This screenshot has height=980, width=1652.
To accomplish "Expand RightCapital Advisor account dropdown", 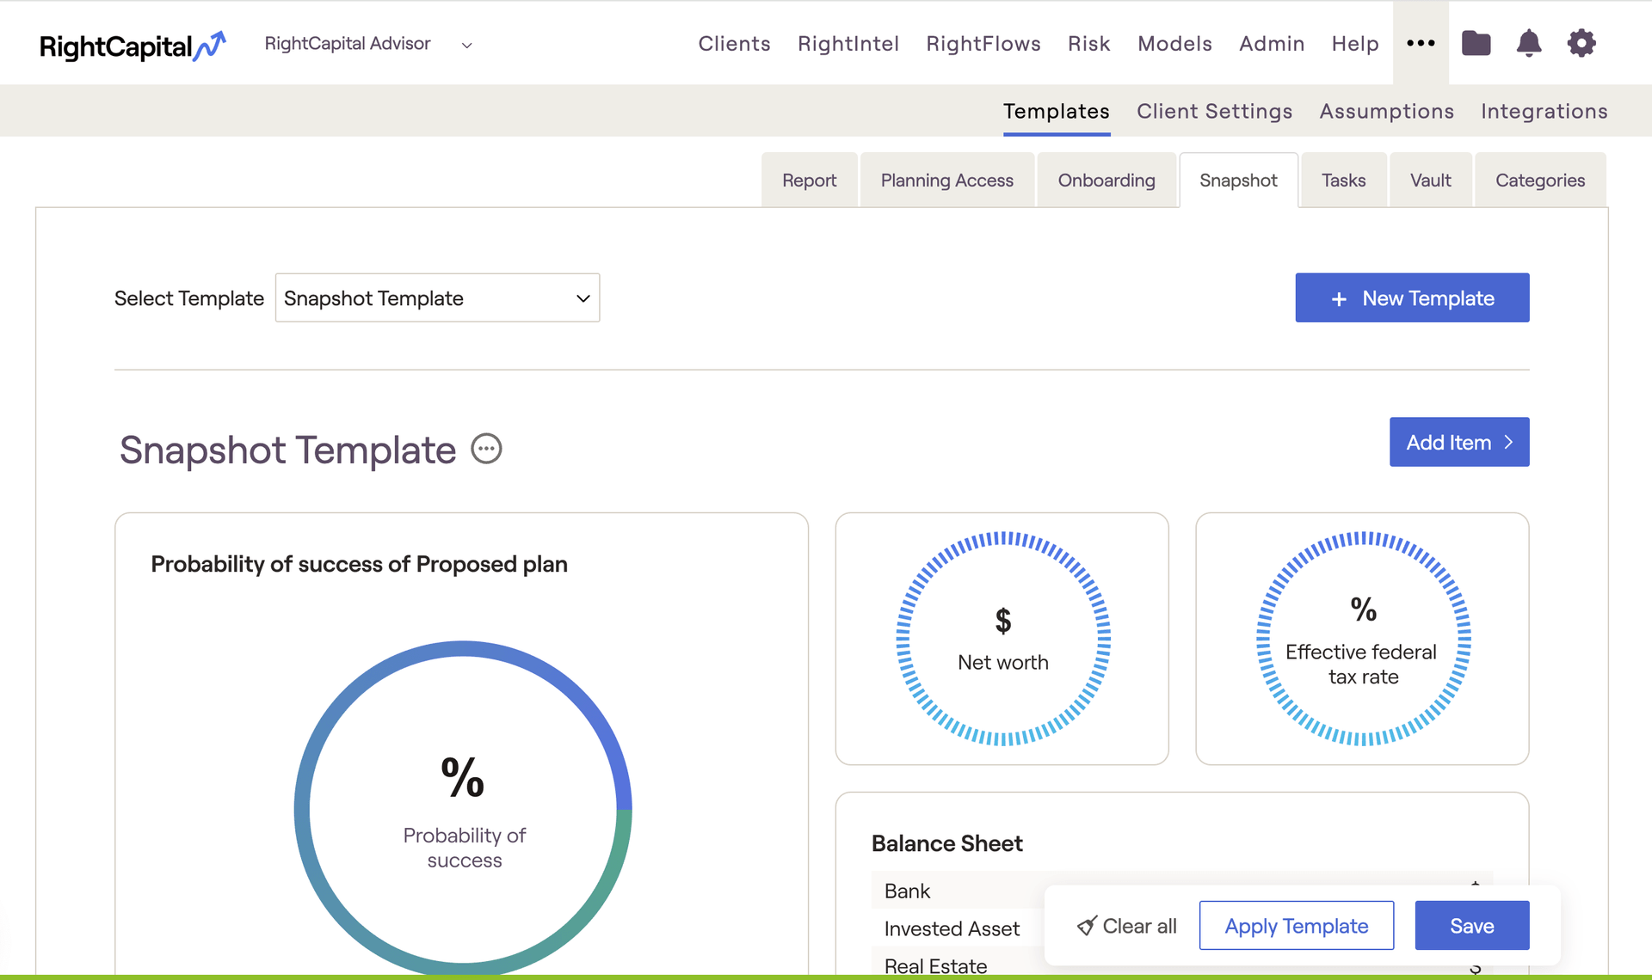I will tap(467, 45).
